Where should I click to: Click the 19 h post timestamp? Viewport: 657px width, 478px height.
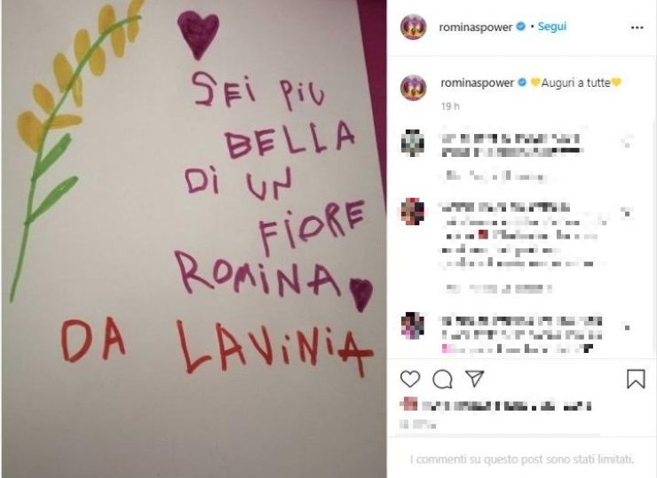coord(450,106)
